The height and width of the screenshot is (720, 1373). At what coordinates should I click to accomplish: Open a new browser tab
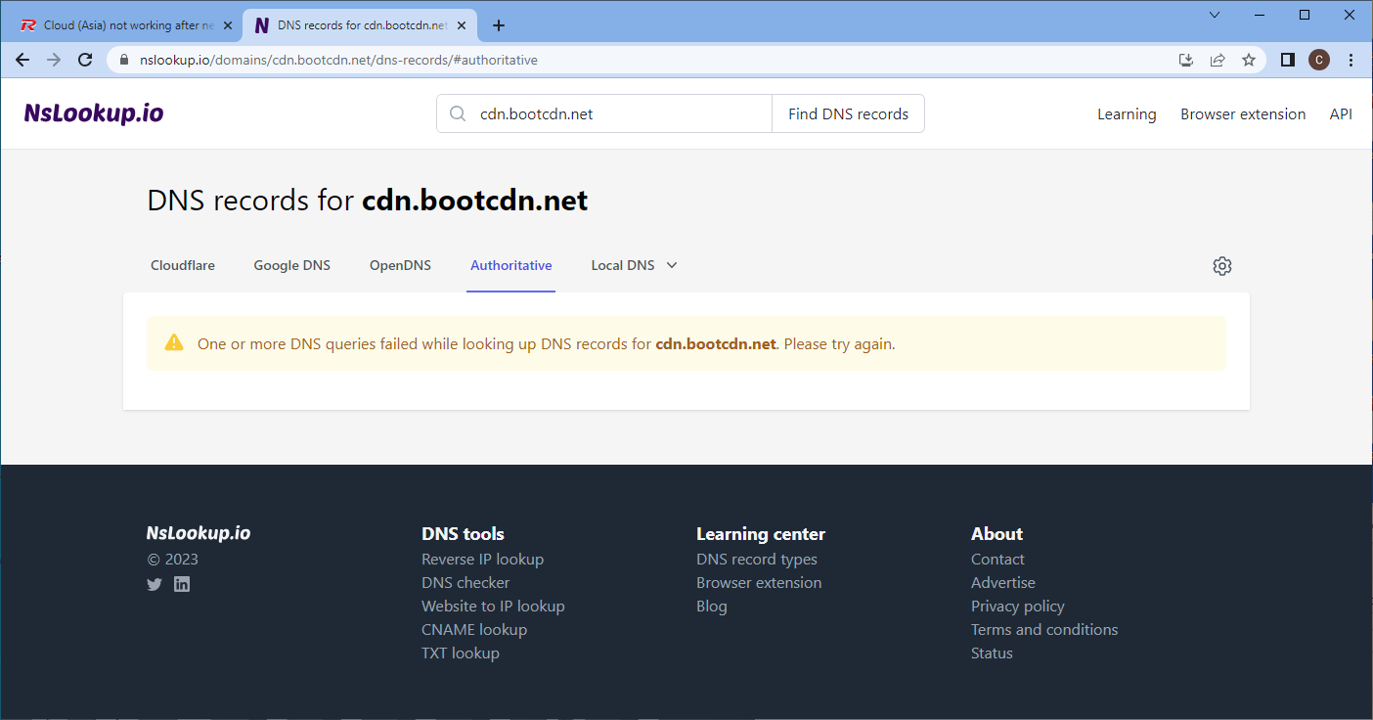499,25
